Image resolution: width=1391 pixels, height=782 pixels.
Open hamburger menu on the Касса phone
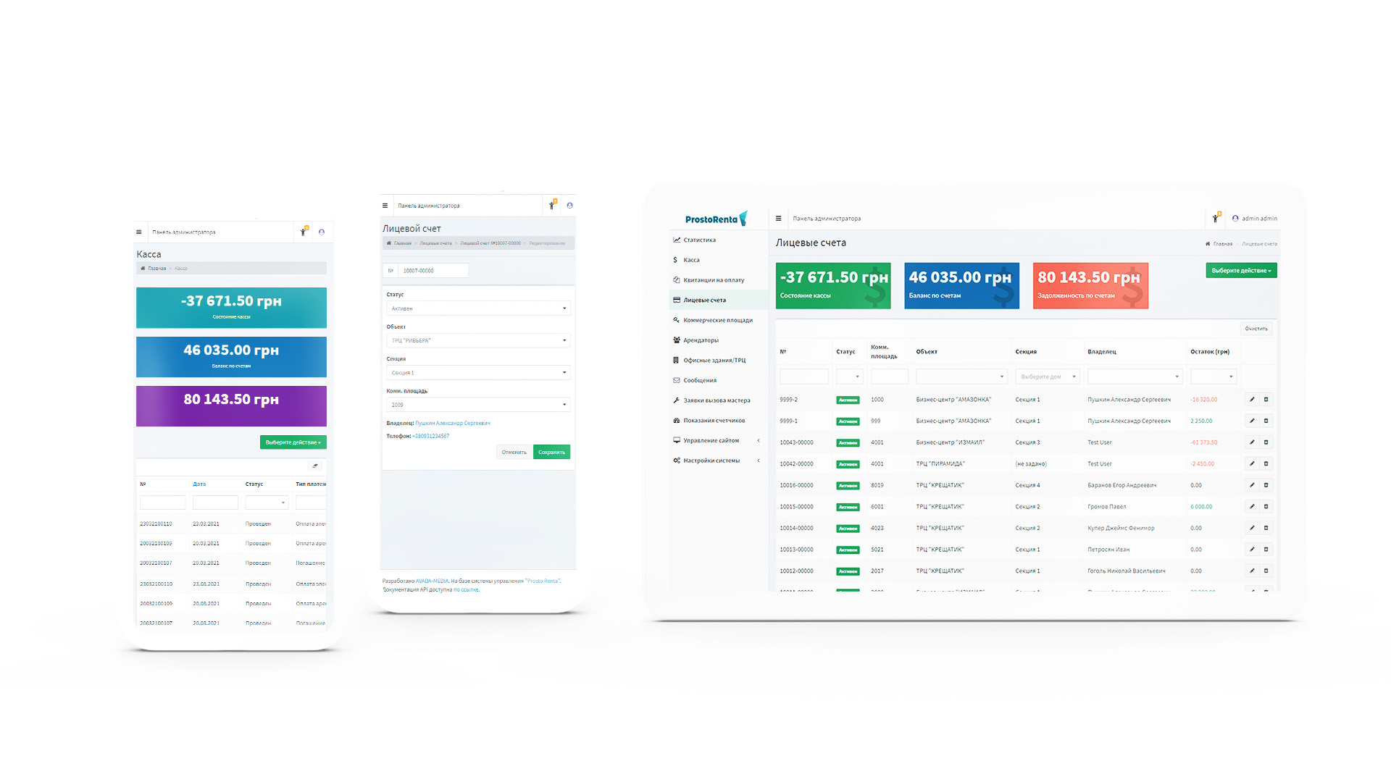(139, 232)
